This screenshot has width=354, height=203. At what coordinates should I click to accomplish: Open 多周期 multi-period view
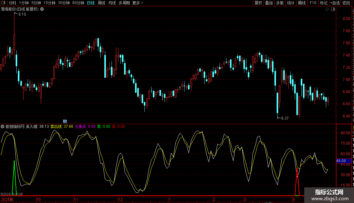click(x=124, y=3)
